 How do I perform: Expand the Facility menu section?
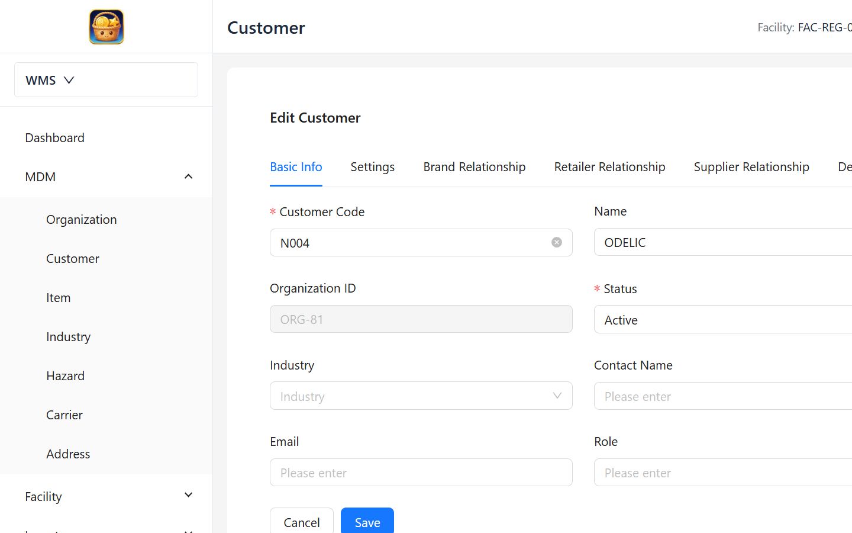[x=106, y=496]
